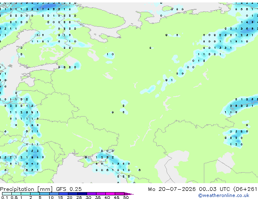Select the 5–10 mm legend color
The image size is (258, 199).
(x=44, y=194)
